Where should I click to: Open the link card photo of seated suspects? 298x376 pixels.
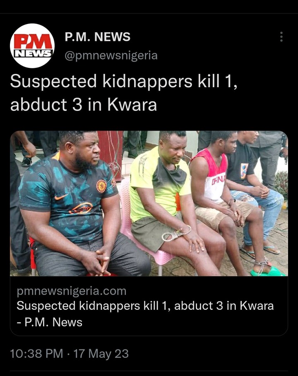(149, 204)
